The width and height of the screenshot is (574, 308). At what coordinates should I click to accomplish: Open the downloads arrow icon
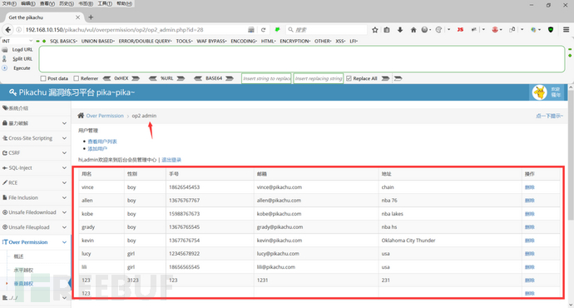click(400, 30)
